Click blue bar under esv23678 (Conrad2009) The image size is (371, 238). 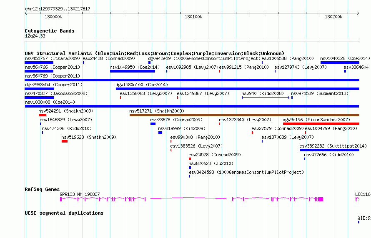pyautogui.click(x=153, y=124)
